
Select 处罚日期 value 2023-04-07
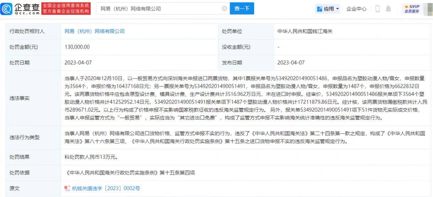pos(78,63)
